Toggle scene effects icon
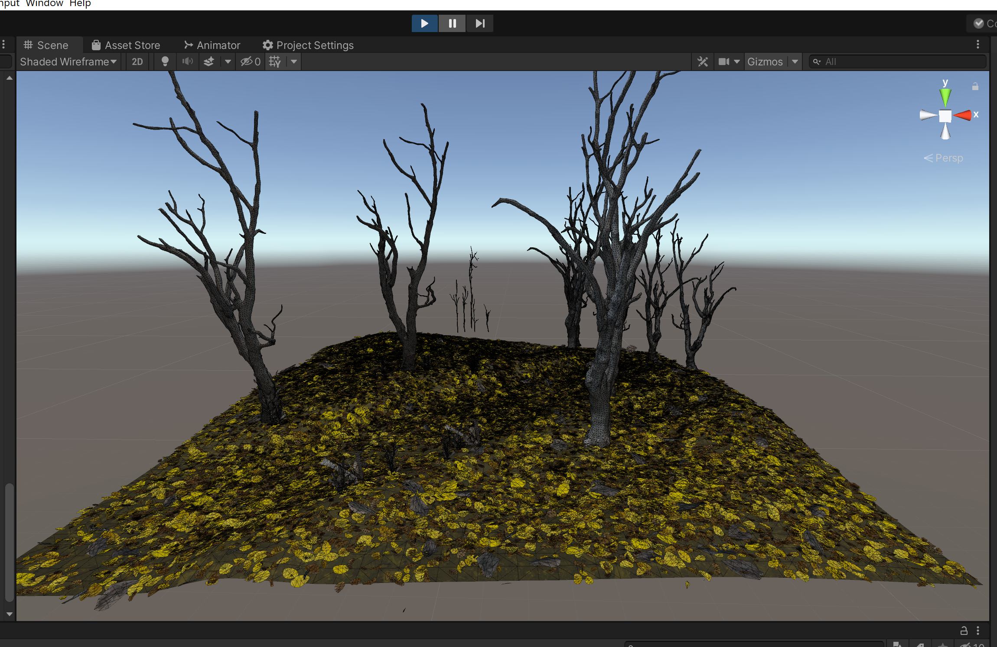The image size is (997, 647). click(x=209, y=61)
